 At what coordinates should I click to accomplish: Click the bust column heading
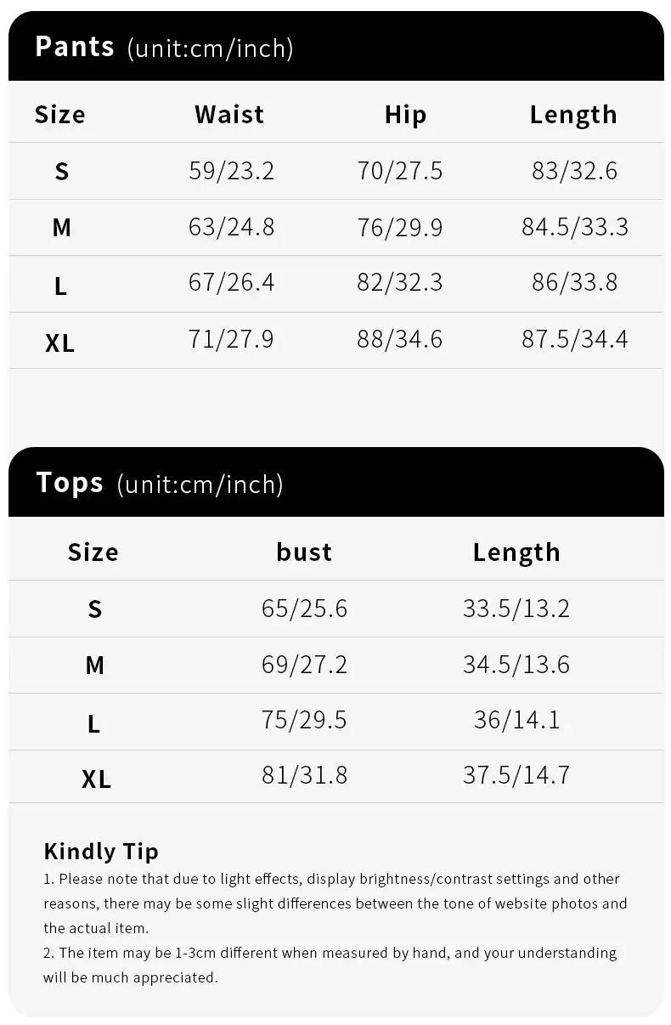point(304,552)
